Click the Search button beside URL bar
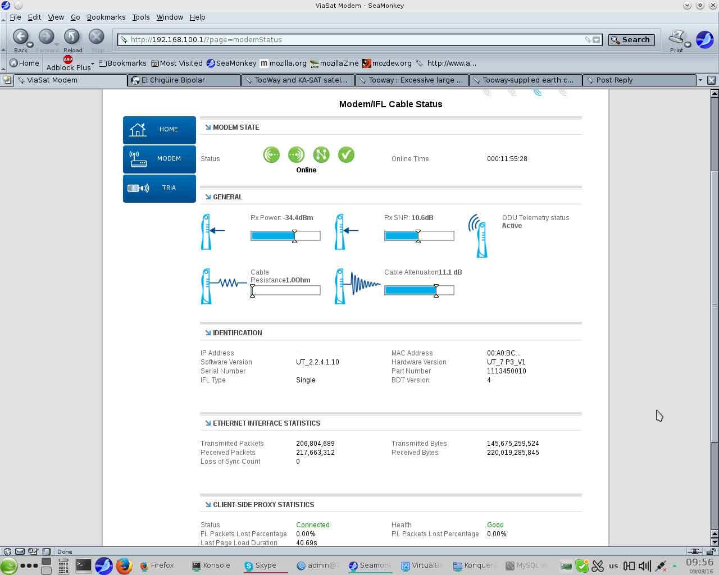The image size is (719, 575). 631,39
